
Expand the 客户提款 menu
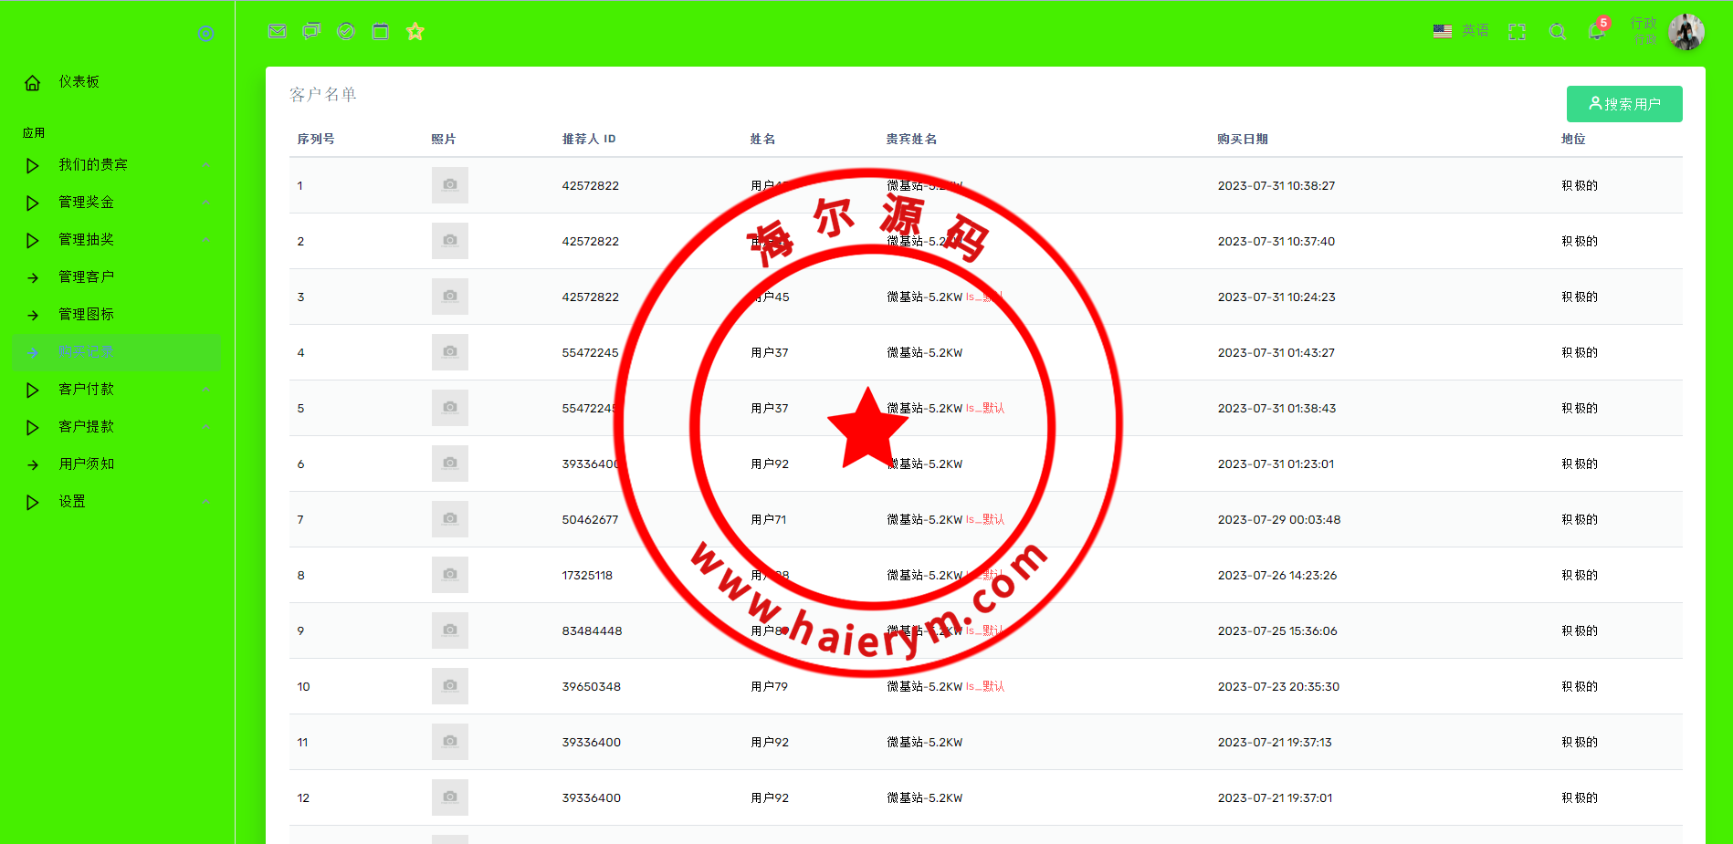click(x=117, y=427)
